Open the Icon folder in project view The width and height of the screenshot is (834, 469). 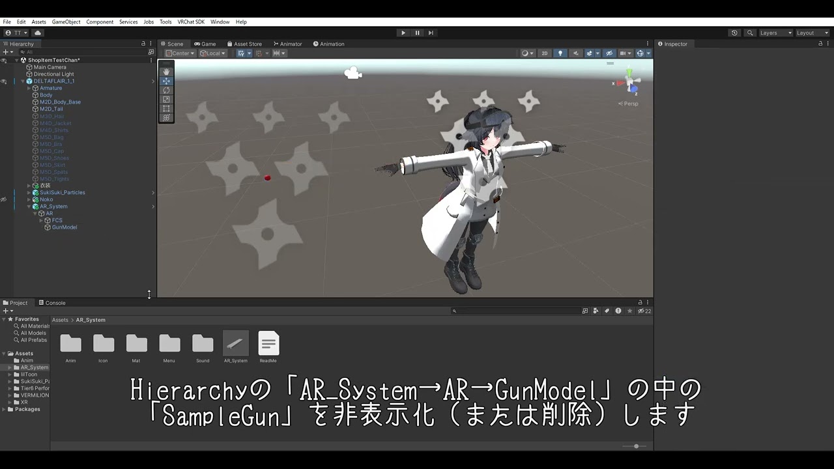click(104, 343)
